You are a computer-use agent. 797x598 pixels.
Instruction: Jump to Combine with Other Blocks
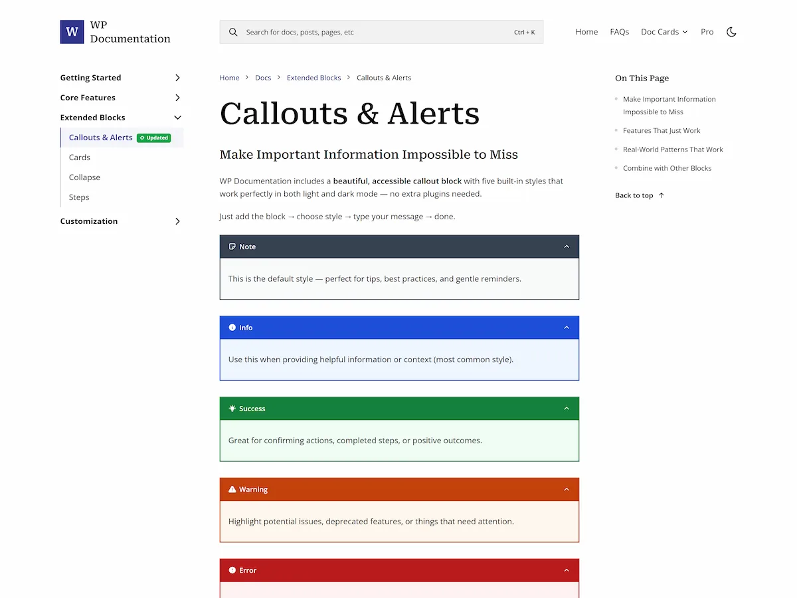[x=667, y=168]
